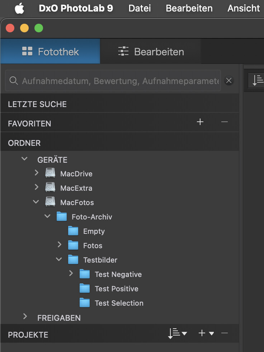Click the FREIGABEN label
Viewport: 264px width, 352px height.
pyautogui.click(x=59, y=318)
